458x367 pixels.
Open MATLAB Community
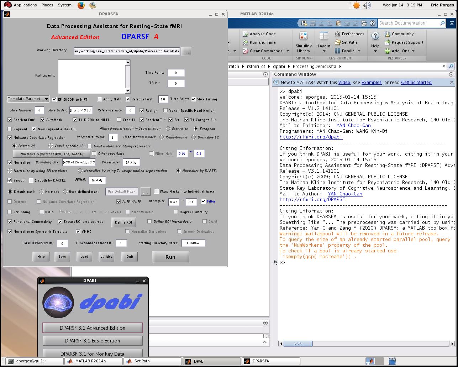[x=399, y=34]
